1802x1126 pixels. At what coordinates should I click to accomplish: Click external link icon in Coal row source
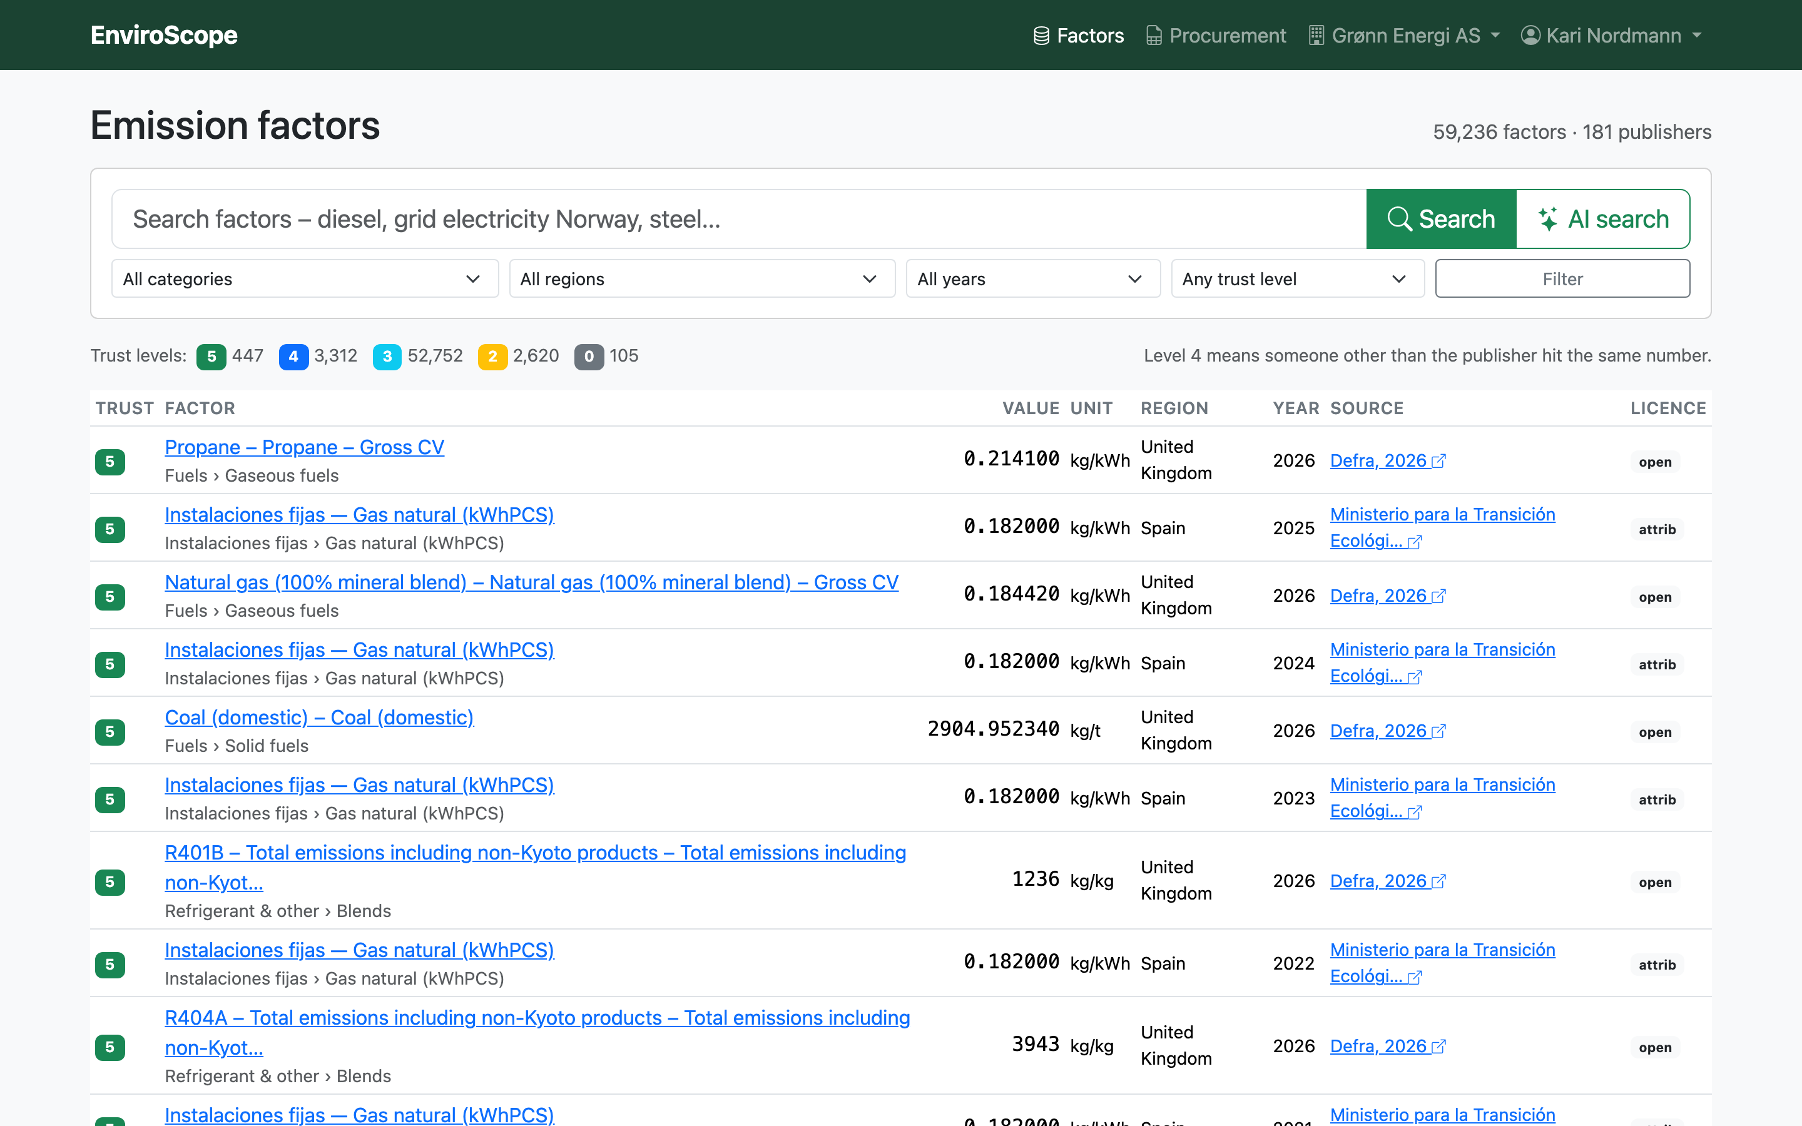click(1438, 731)
